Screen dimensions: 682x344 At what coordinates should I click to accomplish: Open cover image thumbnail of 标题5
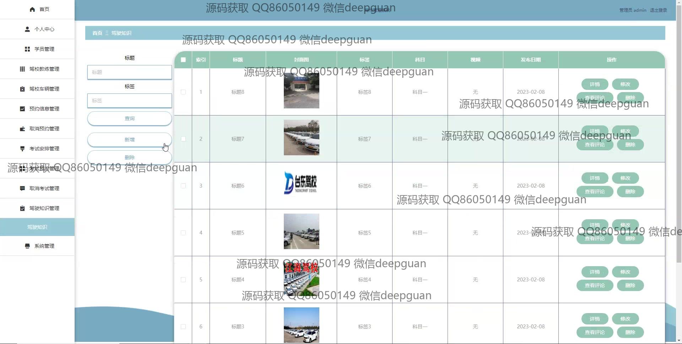[x=302, y=231]
